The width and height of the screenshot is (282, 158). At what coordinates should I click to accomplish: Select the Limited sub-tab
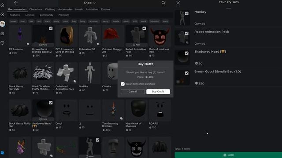point(30,15)
